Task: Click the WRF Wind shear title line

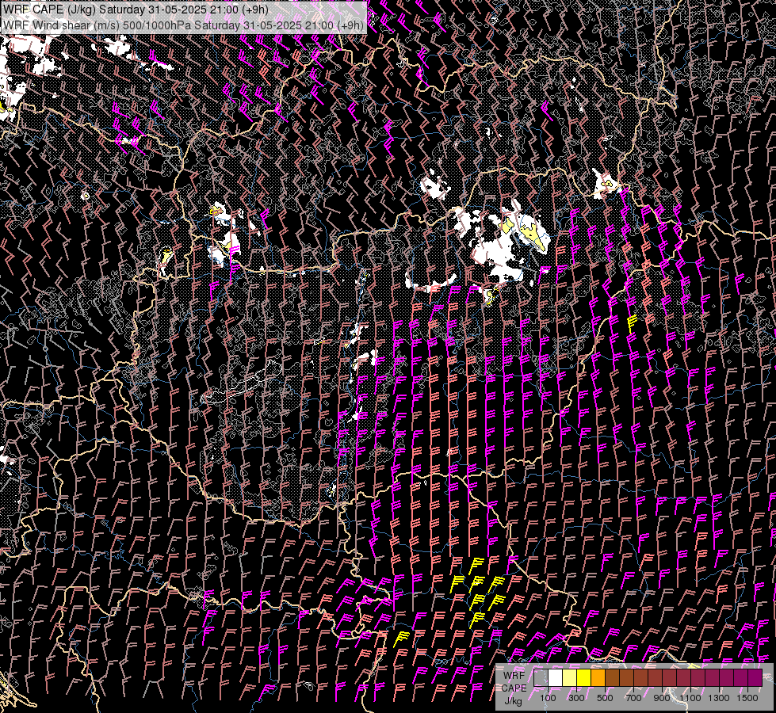Action: click(x=184, y=25)
